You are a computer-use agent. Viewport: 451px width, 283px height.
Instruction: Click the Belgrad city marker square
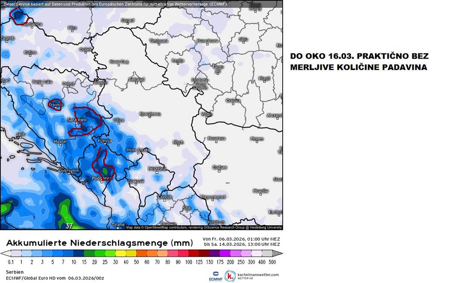click(136, 83)
